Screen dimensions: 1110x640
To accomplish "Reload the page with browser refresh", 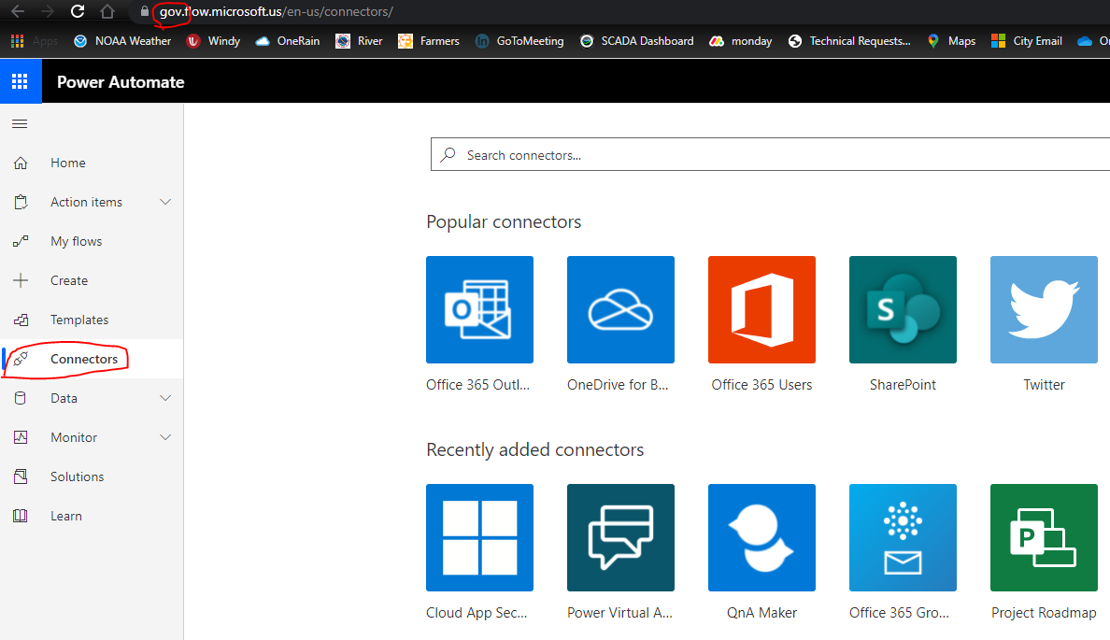I will point(78,11).
